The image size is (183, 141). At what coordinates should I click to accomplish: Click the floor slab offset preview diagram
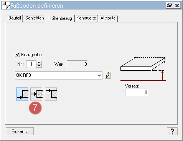(143, 69)
